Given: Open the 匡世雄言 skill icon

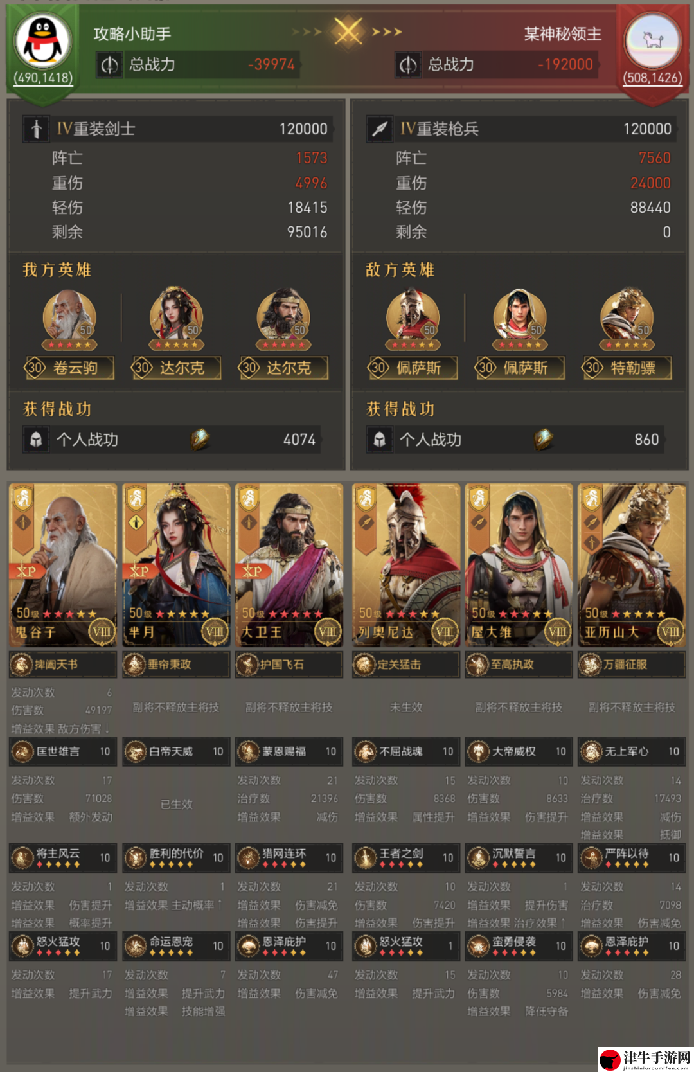Looking at the screenshot, I should [22, 751].
